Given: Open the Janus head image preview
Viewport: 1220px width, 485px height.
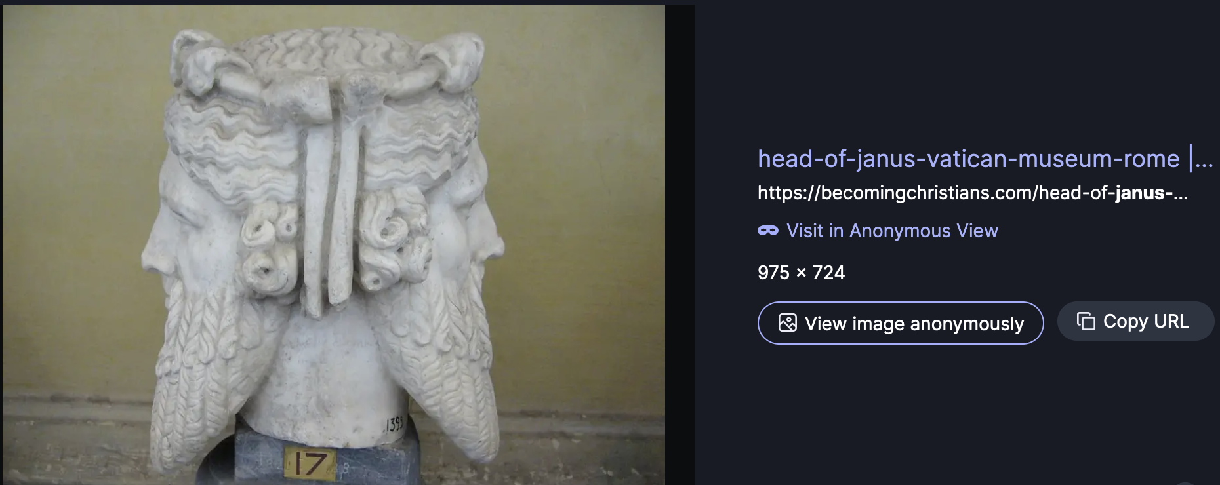Looking at the screenshot, I should pyautogui.click(x=333, y=244).
